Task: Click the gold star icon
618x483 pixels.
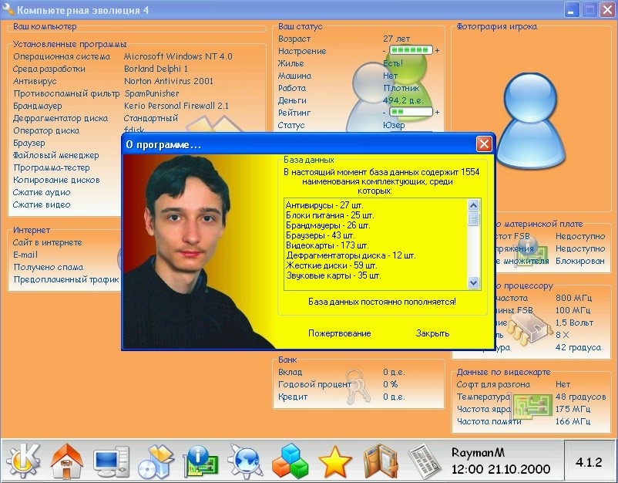Action: [335, 461]
